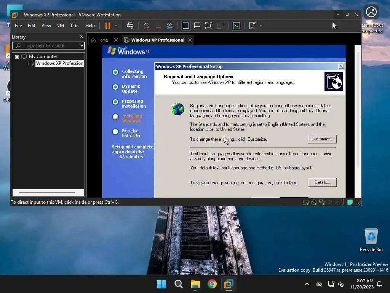This screenshot has height=293, width=390.
Task: Click the muted volume tray icon
Action: [341, 284]
